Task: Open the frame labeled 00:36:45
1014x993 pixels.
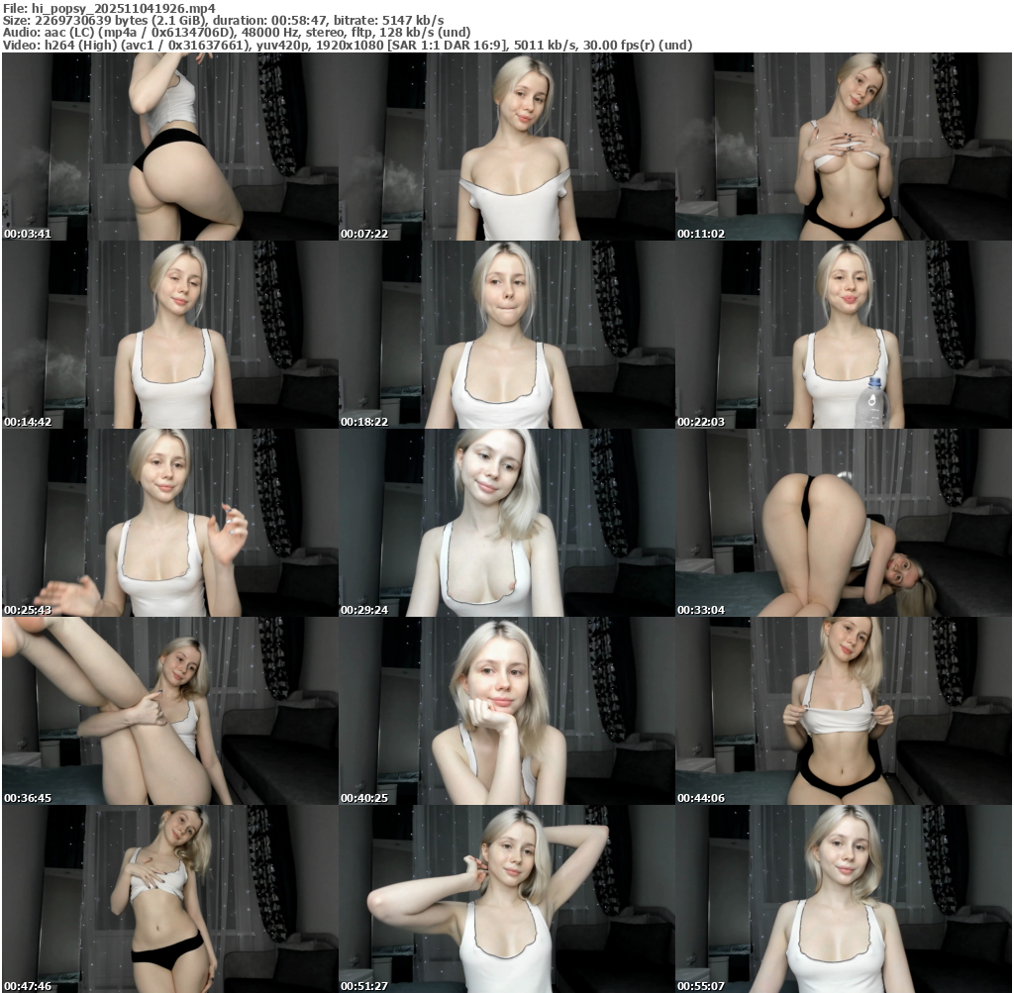Action: tap(169, 711)
